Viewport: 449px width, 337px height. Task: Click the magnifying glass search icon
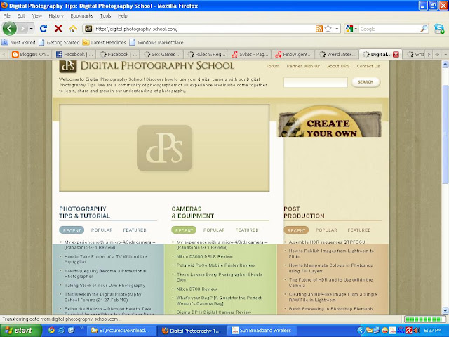point(424,29)
